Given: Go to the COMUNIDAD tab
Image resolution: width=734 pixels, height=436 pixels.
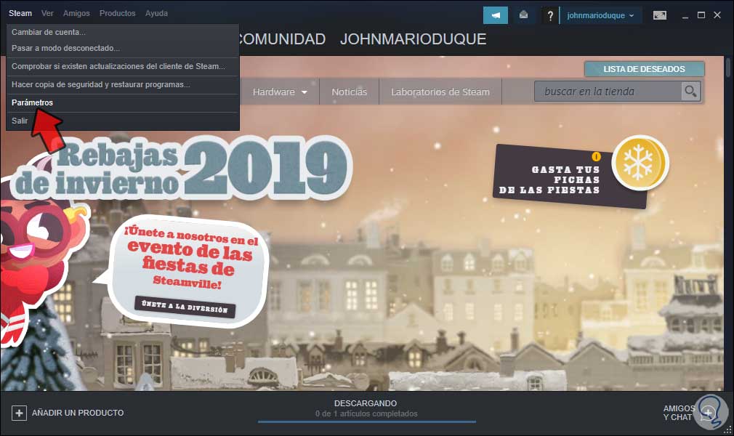Looking at the screenshot, I should [282, 39].
